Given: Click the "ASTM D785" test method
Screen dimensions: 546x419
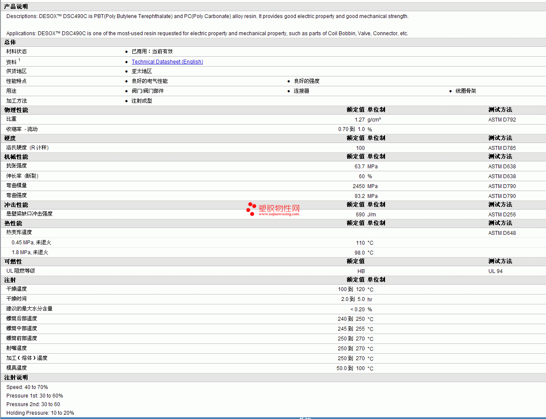Looking at the screenshot, I should 502,148.
